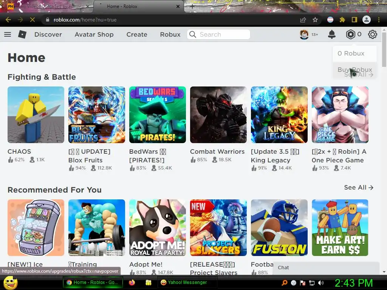Open the Make Art Earn $$ thumbnail

340,228
